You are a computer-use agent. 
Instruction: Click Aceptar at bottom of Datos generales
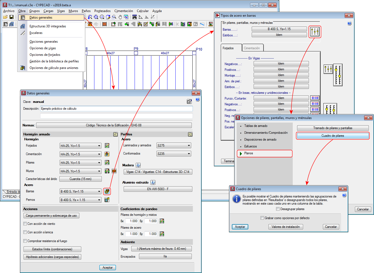coord(108,268)
